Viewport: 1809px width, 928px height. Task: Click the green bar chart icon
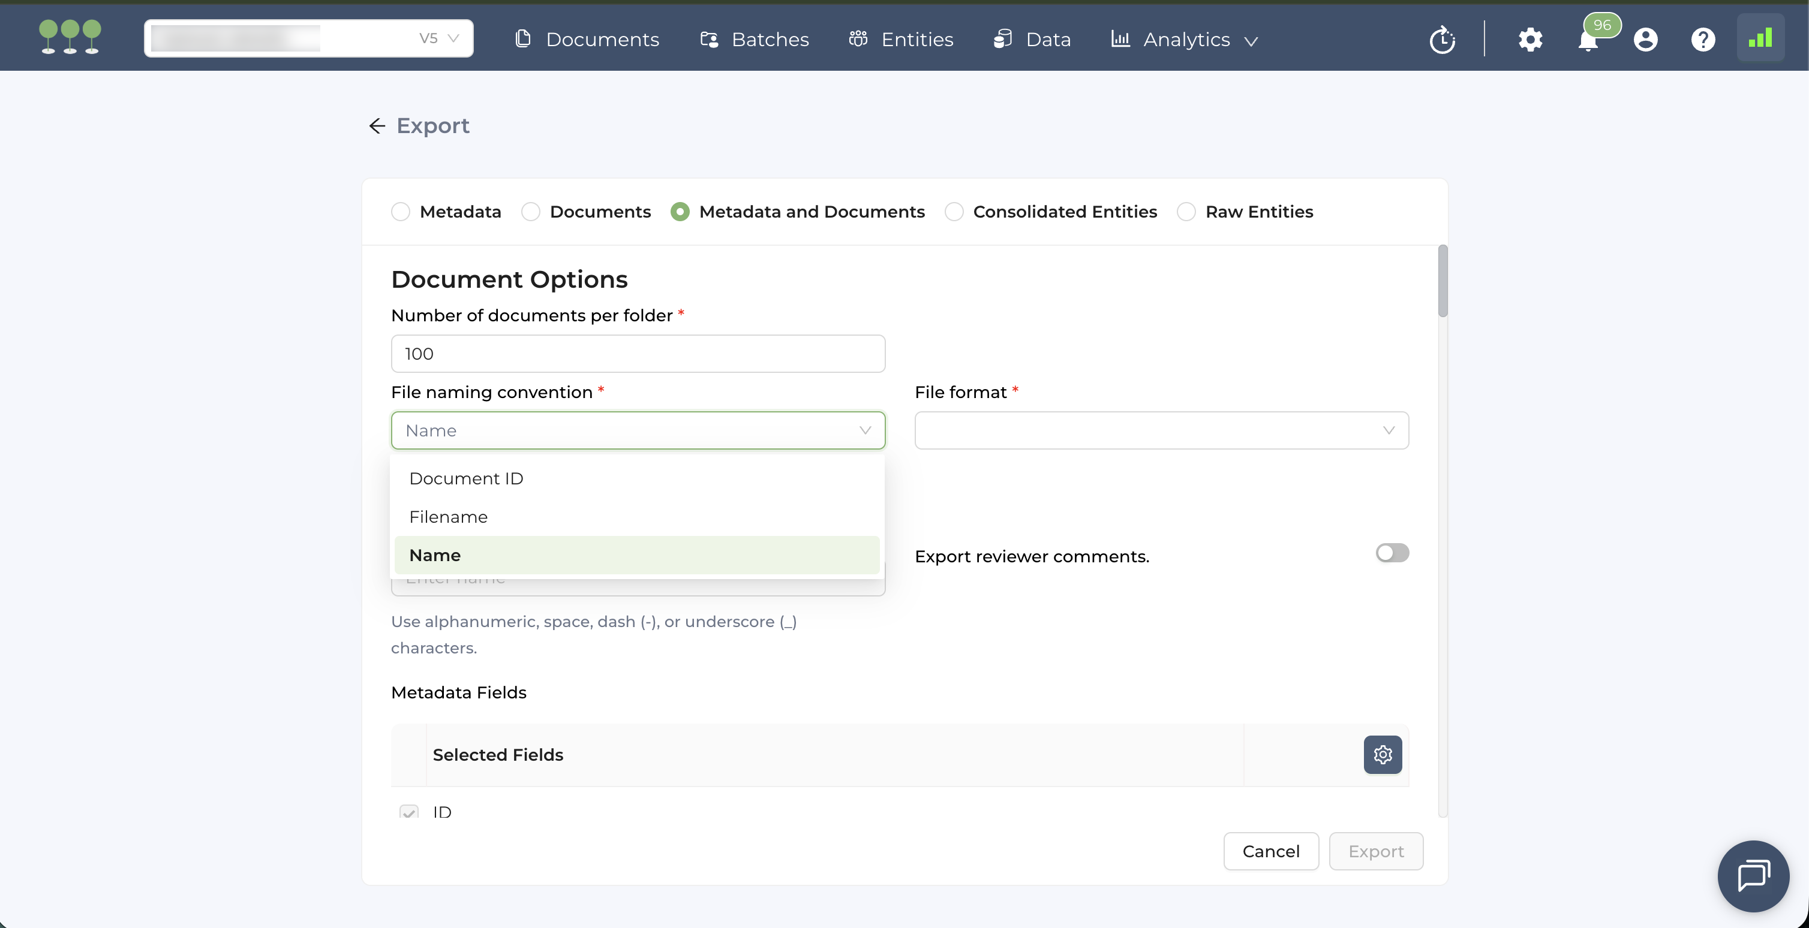1760,38
